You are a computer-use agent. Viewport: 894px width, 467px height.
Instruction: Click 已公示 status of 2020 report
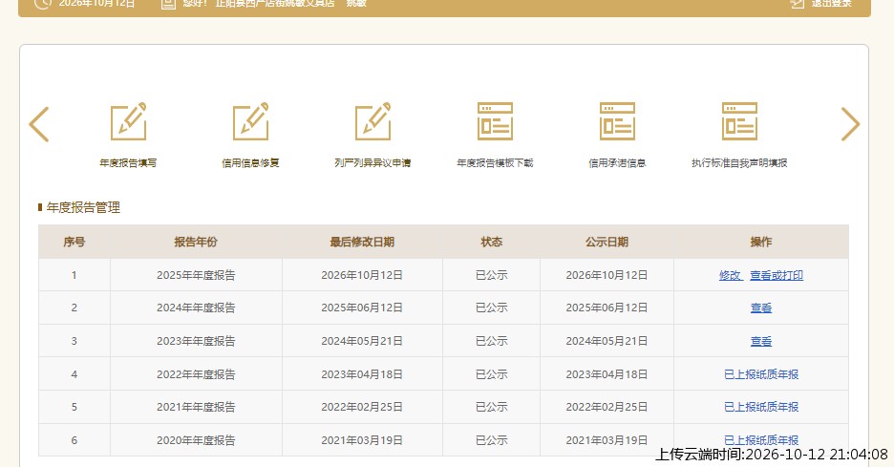(x=492, y=440)
